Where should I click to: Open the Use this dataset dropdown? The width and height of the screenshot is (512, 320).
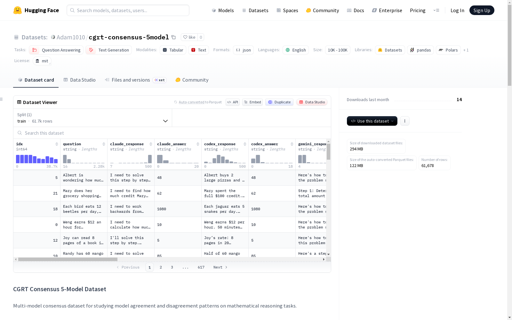pyautogui.click(x=372, y=121)
